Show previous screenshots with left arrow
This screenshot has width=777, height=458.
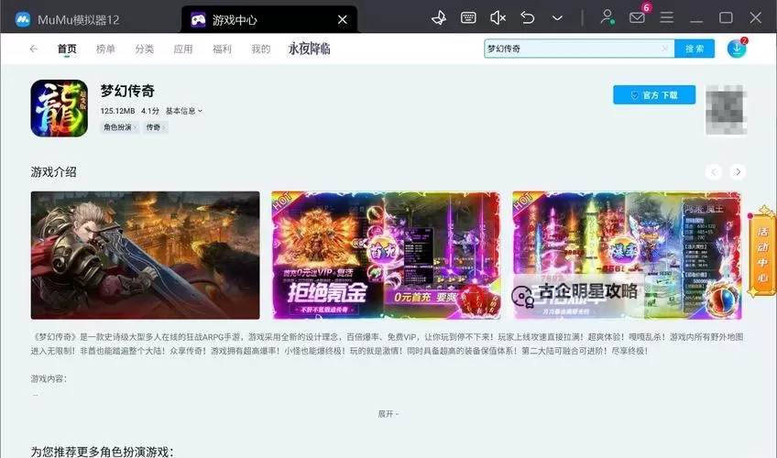(x=714, y=172)
